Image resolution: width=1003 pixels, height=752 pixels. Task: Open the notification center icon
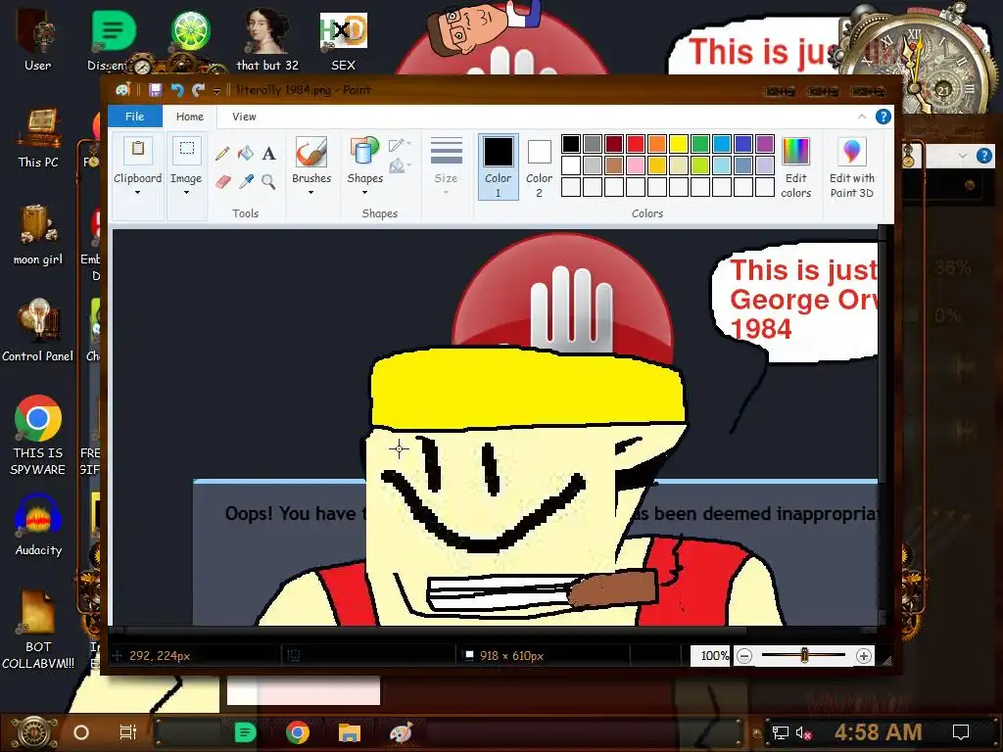(x=961, y=732)
